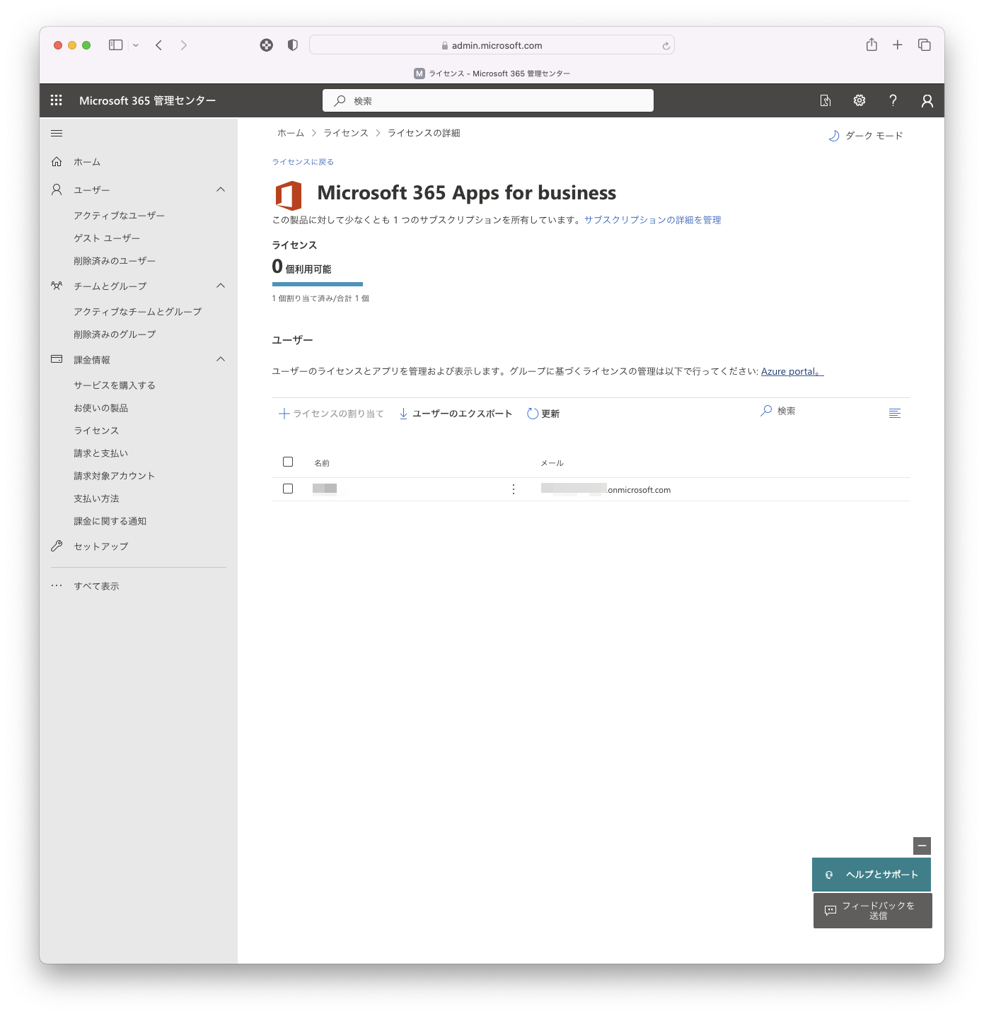This screenshot has width=984, height=1016.
Task: Open the notifications document icon in header
Action: coord(826,100)
